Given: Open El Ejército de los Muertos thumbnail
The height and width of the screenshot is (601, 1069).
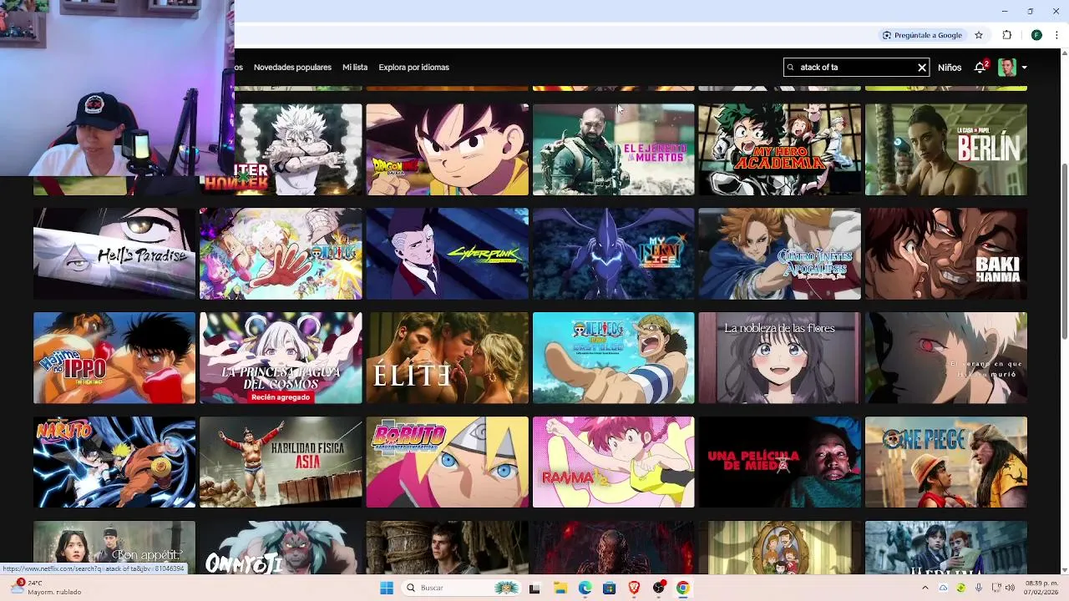Looking at the screenshot, I should (613, 149).
